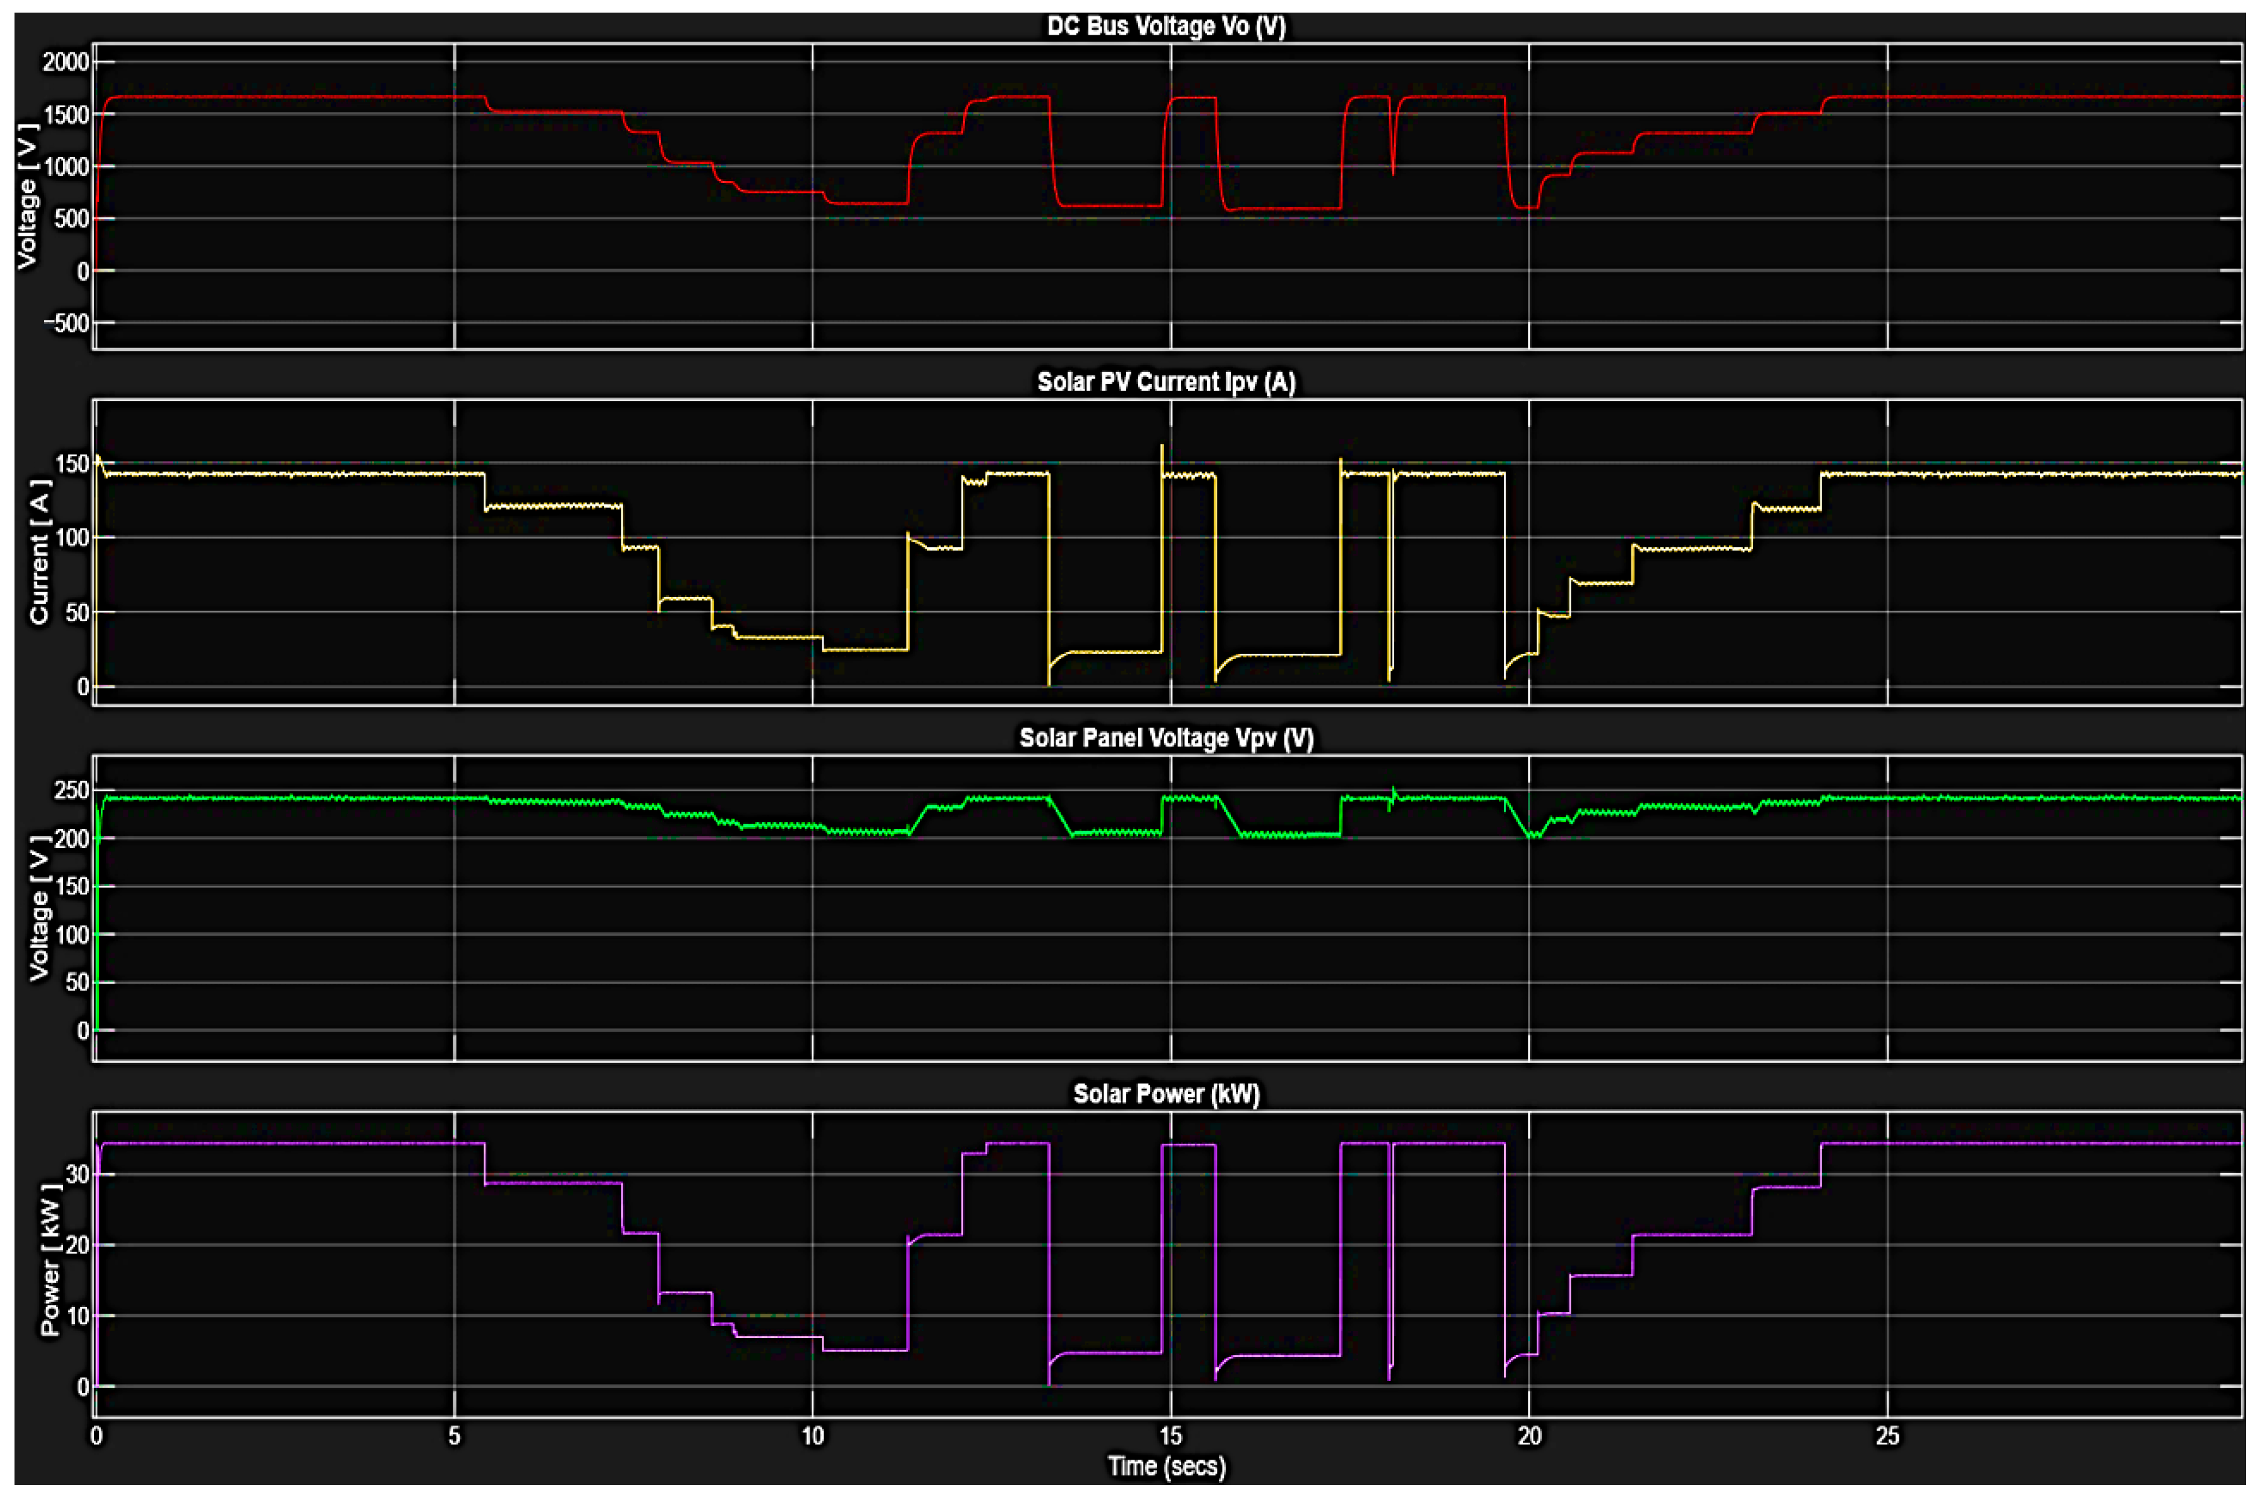Viewport: 2260px width, 1500px height.
Task: Click the "Solar PV Current Ipv (A)" plot title
Action: [x=1165, y=381]
